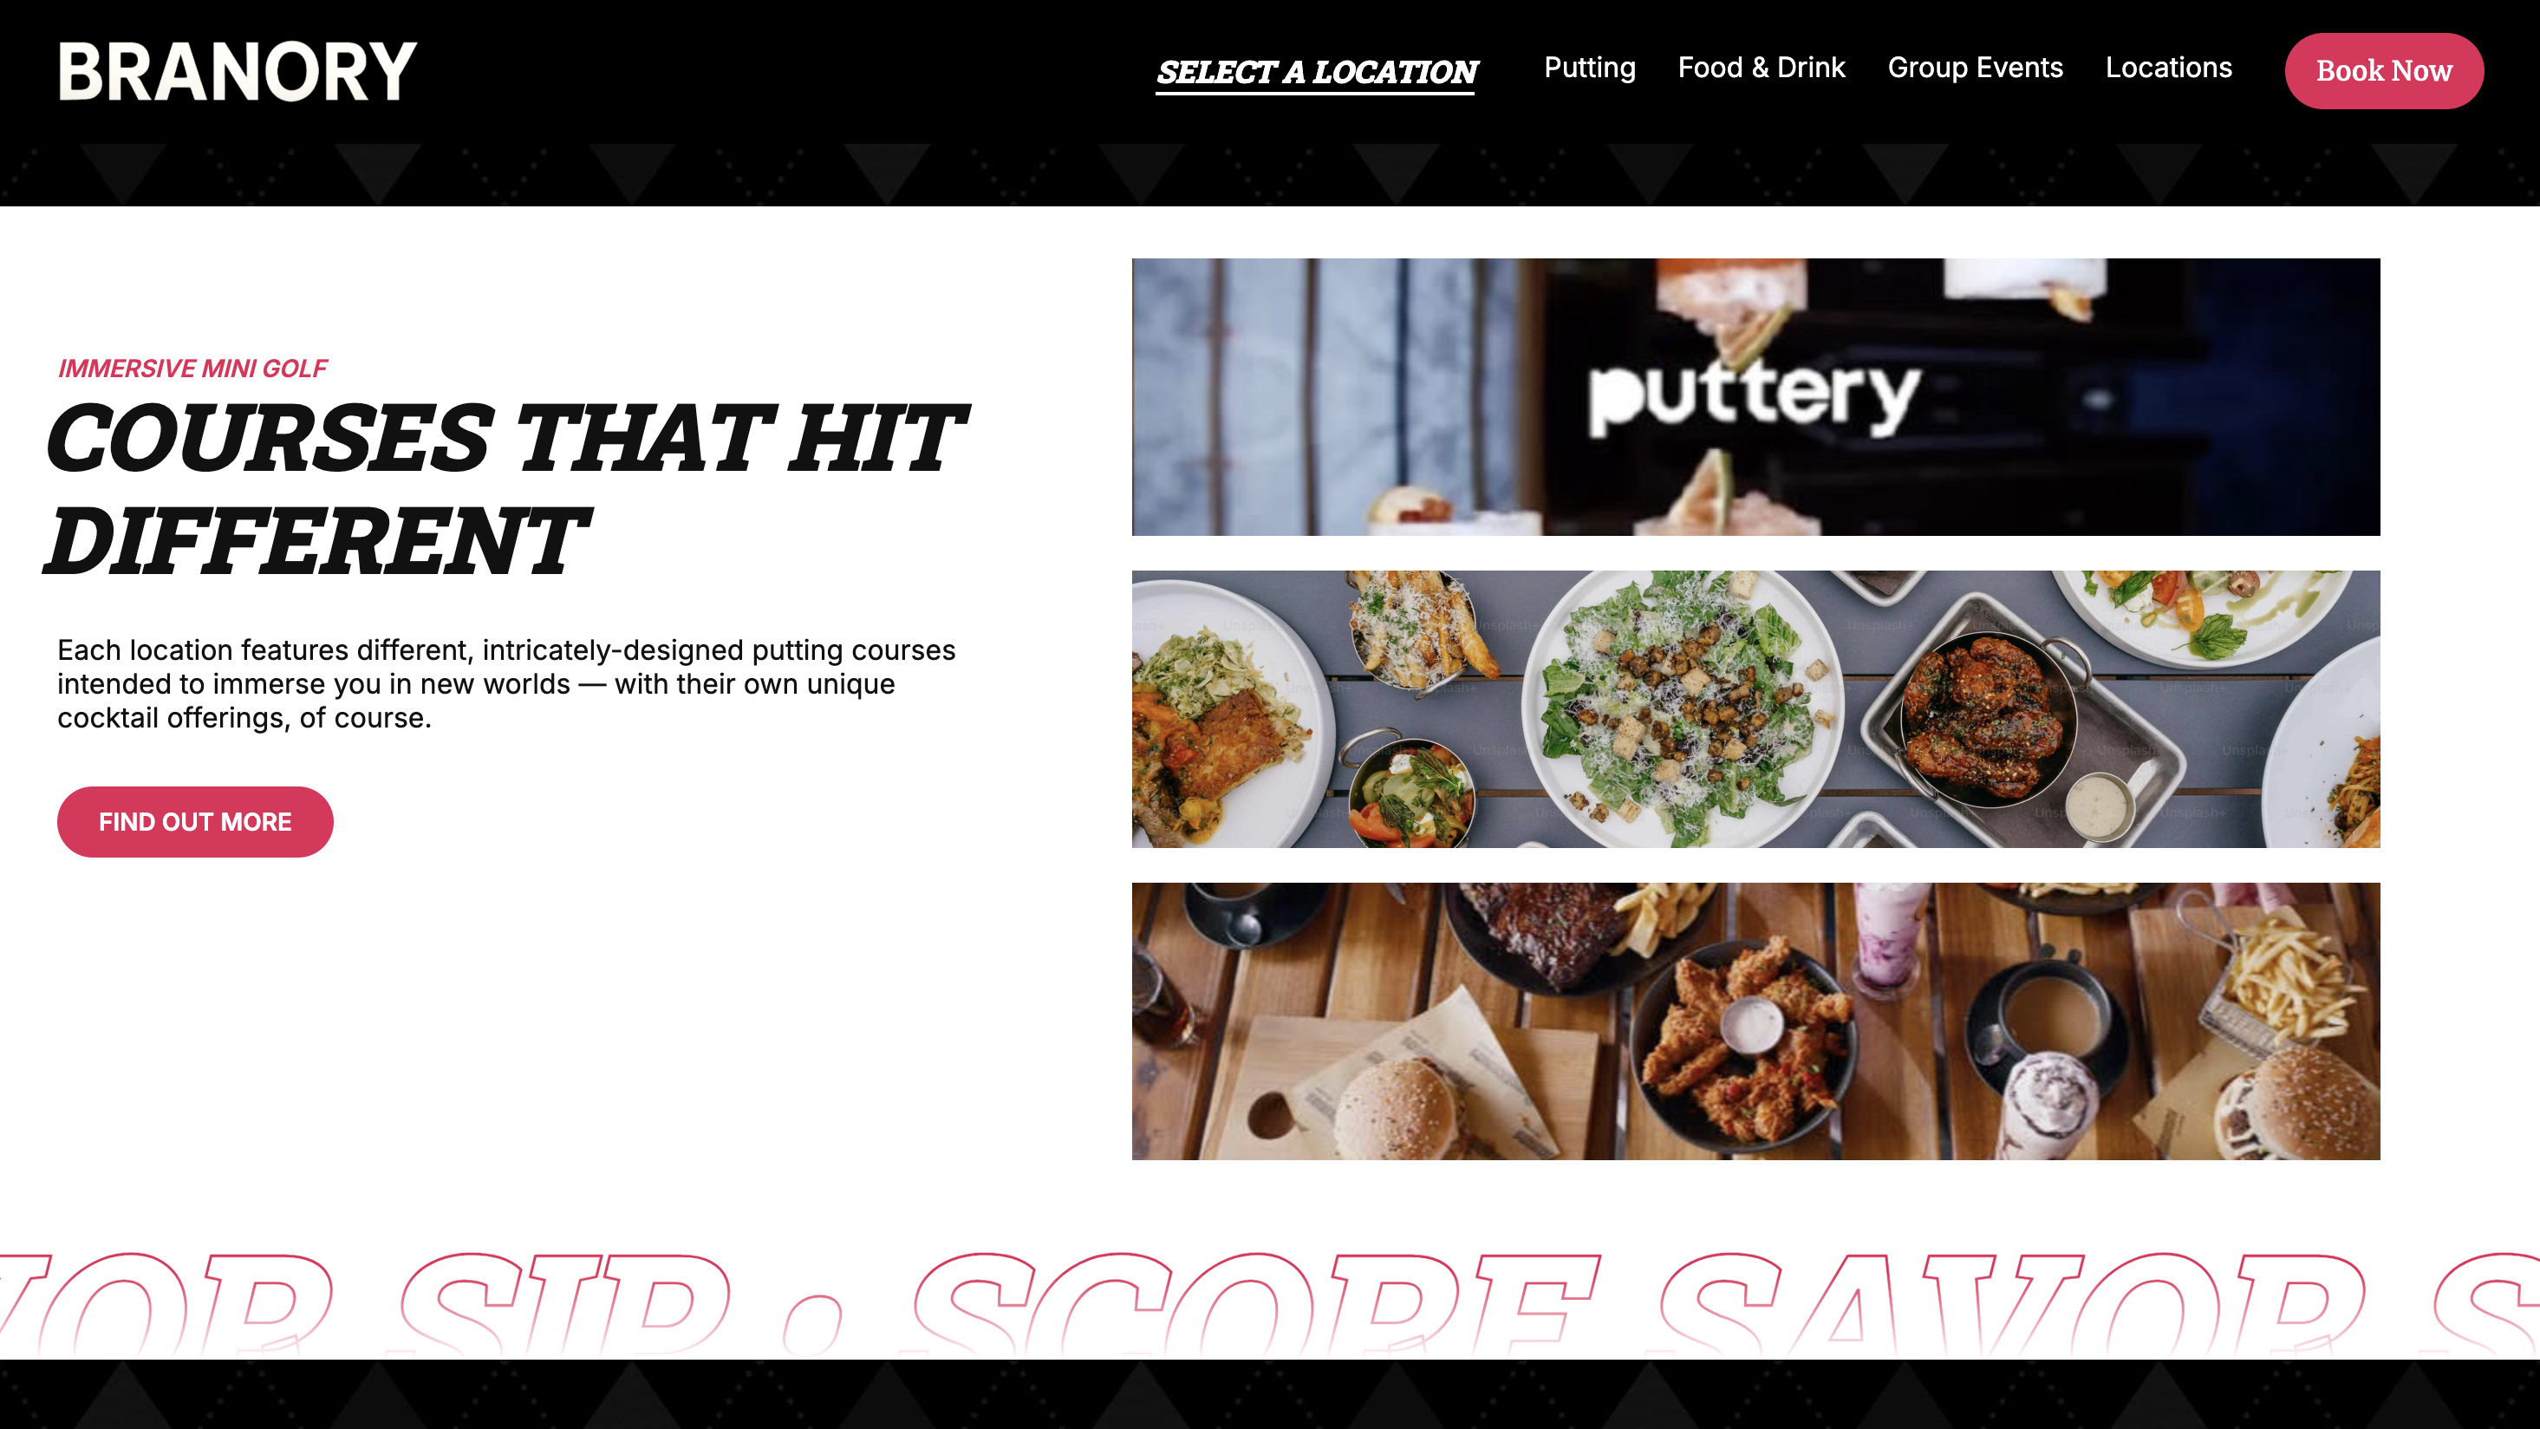Click the Immersive Mini Golf tagline
Image resolution: width=2540 pixels, height=1429 pixels.
tap(192, 368)
